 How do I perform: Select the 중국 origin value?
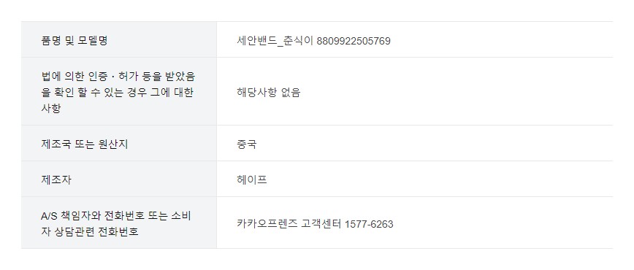[247, 144]
